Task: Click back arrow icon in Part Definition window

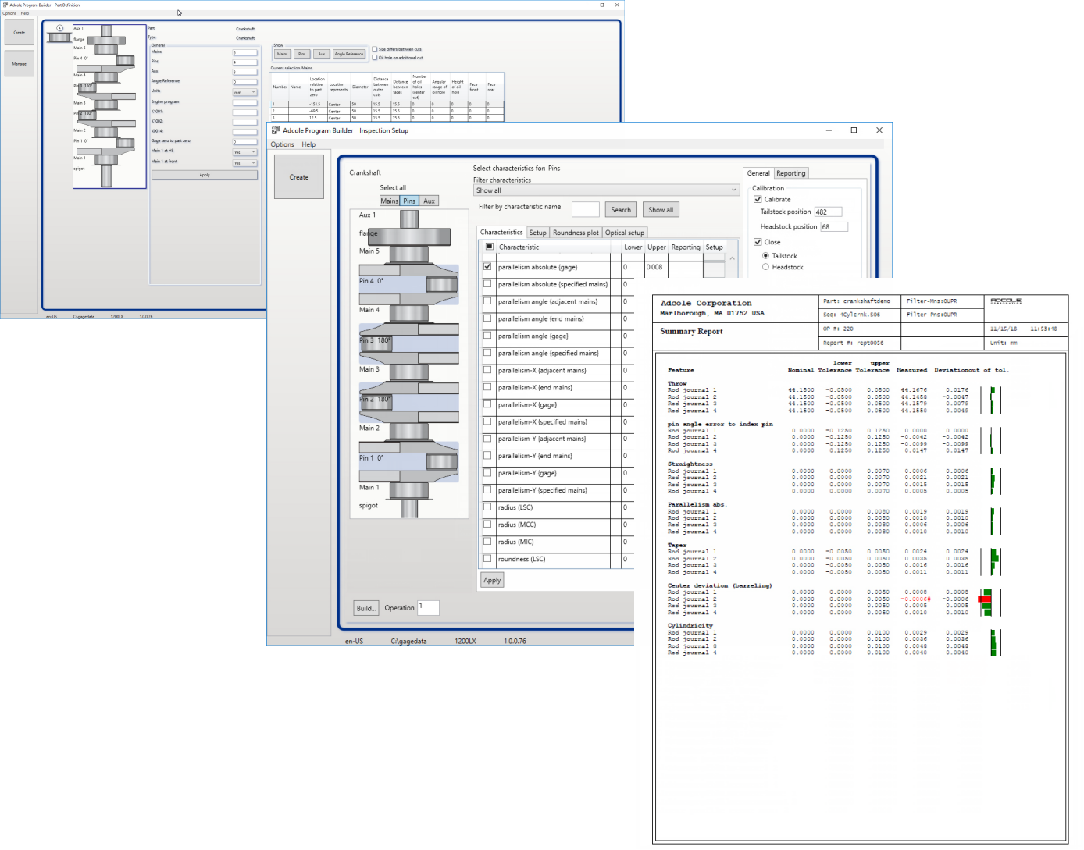Action: 59,28
